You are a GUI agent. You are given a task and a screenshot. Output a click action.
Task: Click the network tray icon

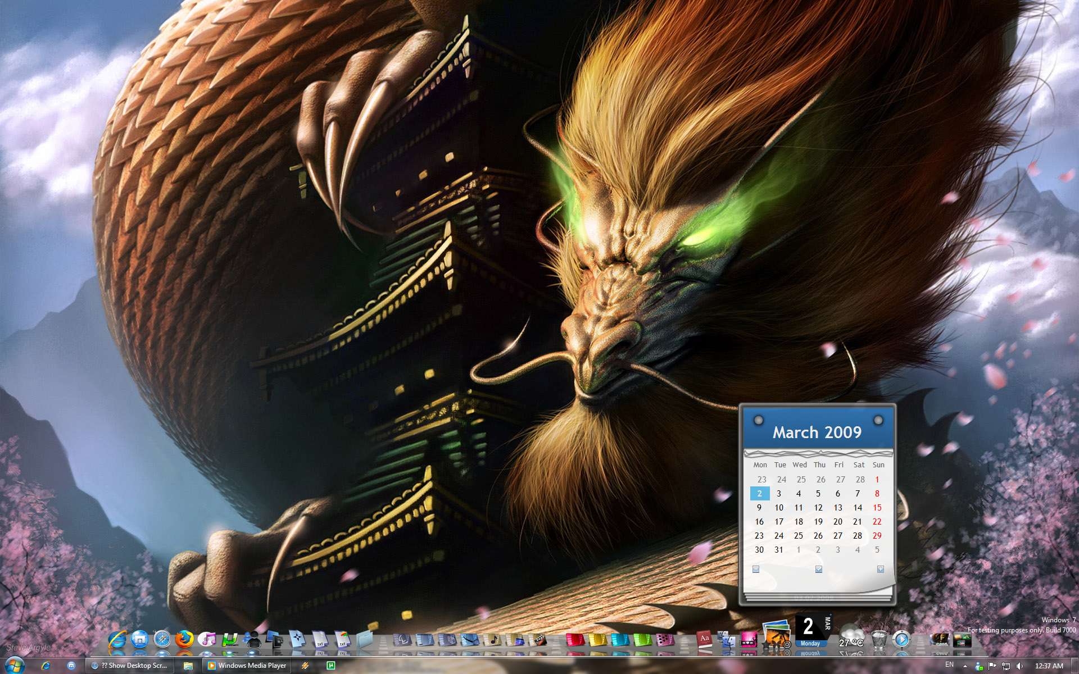click(1006, 666)
